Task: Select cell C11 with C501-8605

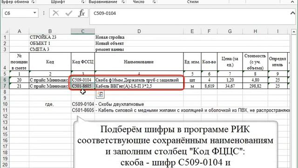Action: point(83,110)
